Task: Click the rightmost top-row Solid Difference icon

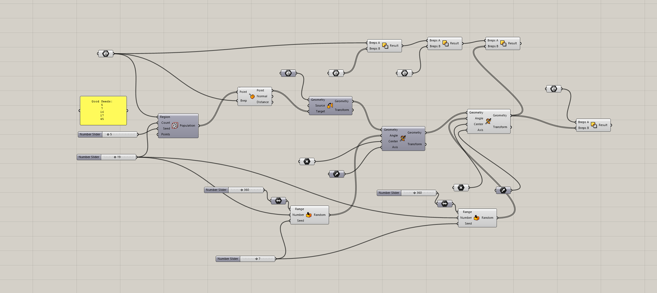Action: 503,43
